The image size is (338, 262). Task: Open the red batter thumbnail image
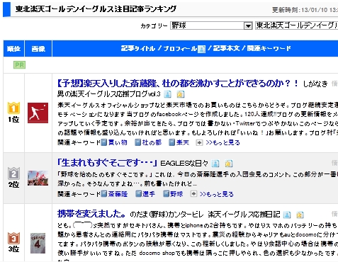point(38,113)
